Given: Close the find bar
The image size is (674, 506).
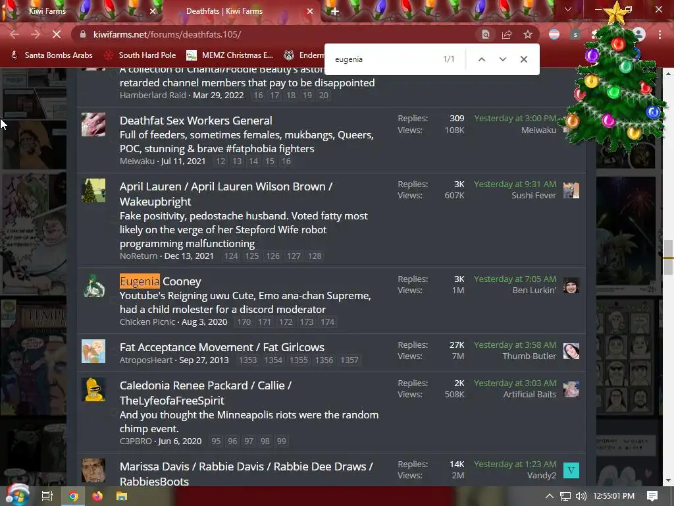Looking at the screenshot, I should click(x=523, y=59).
